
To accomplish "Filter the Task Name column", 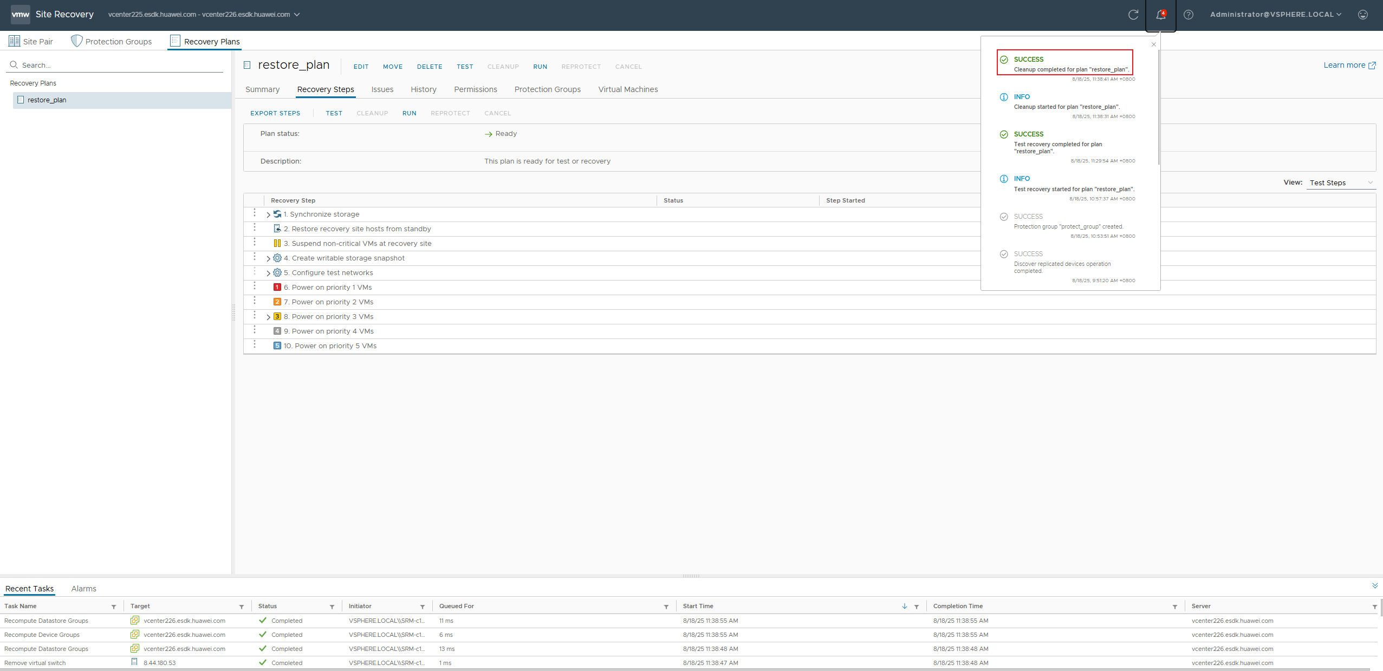I will tap(114, 607).
